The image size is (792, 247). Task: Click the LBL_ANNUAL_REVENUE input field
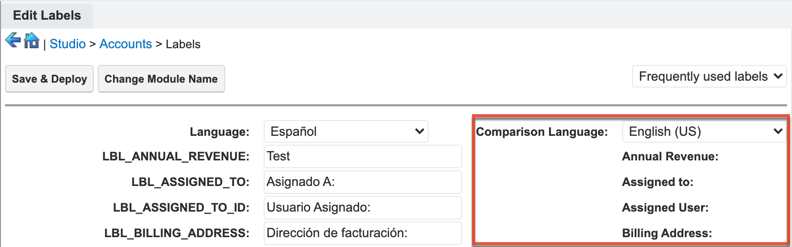362,156
